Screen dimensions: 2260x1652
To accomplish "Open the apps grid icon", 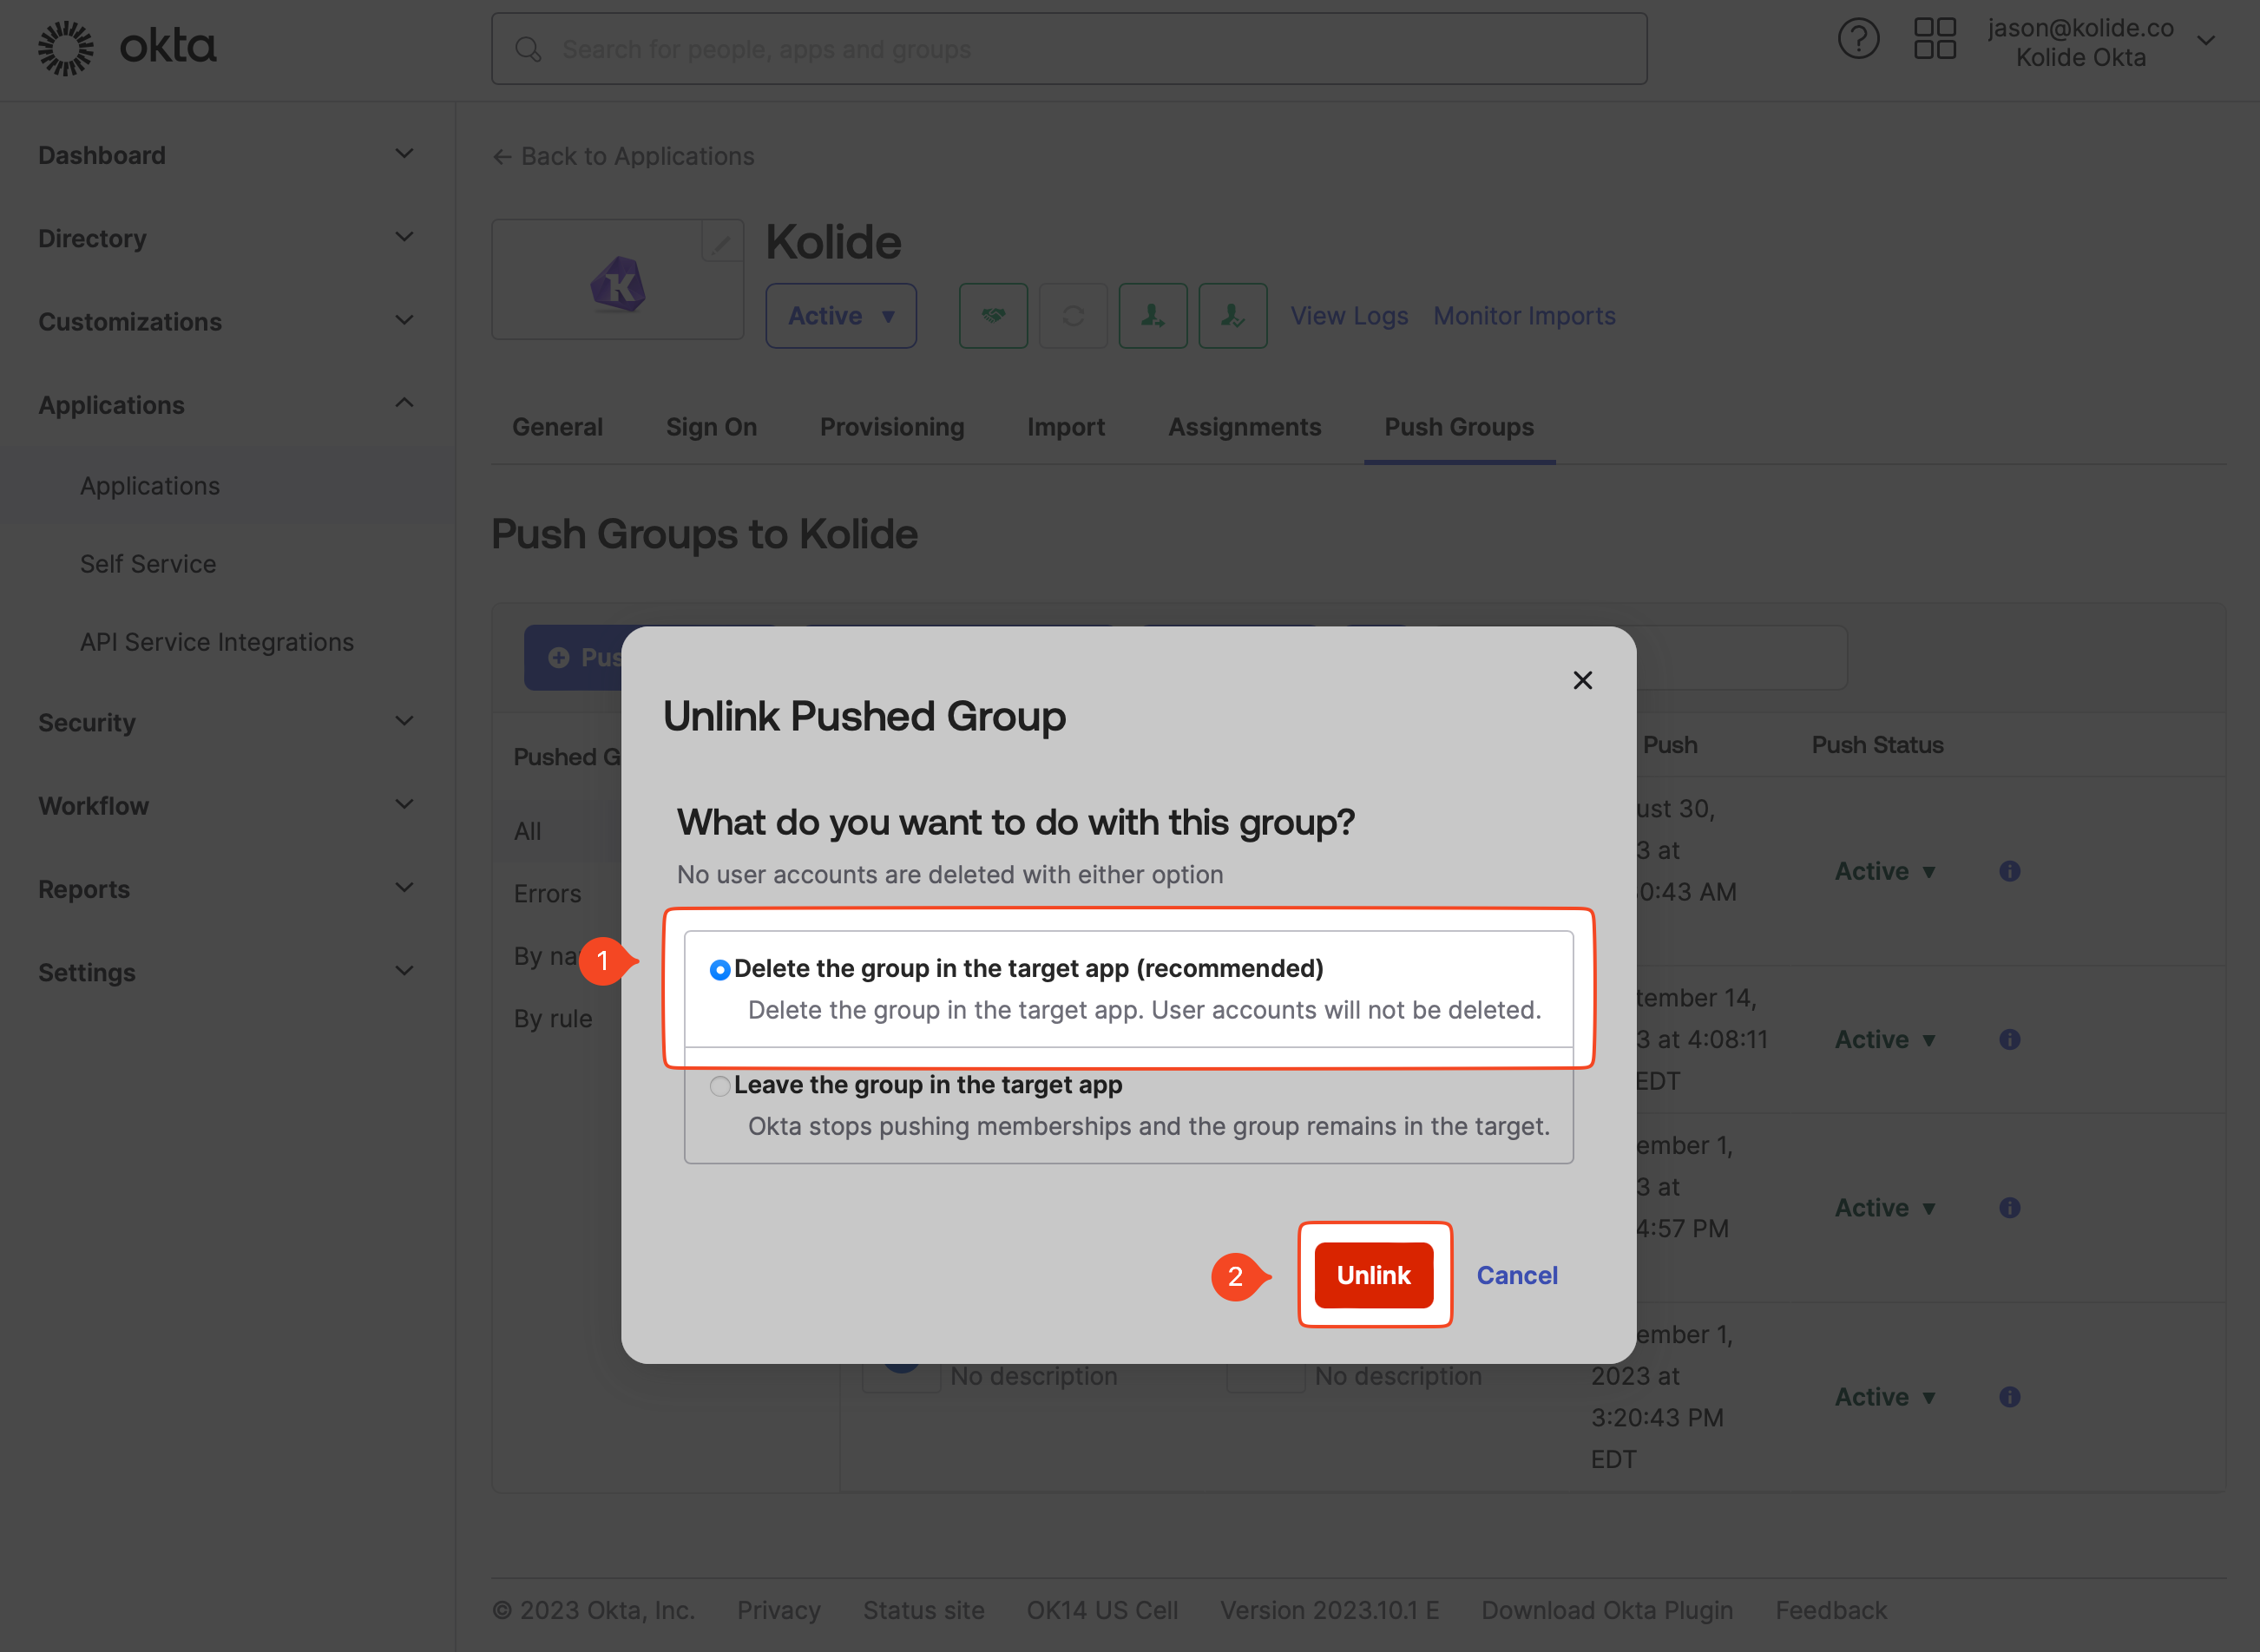I will pos(1934,40).
